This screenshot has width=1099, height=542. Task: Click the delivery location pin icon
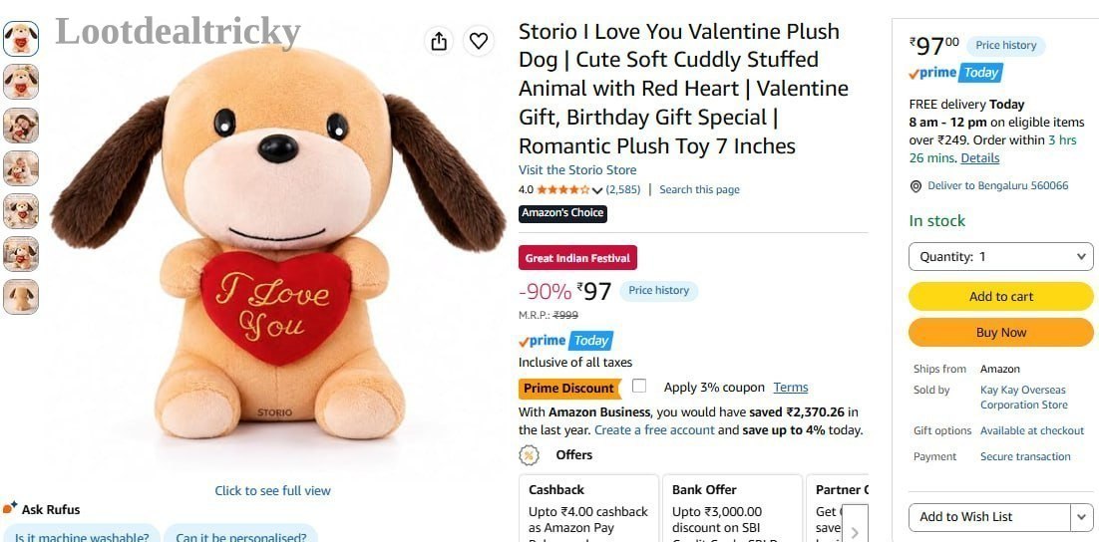916,186
